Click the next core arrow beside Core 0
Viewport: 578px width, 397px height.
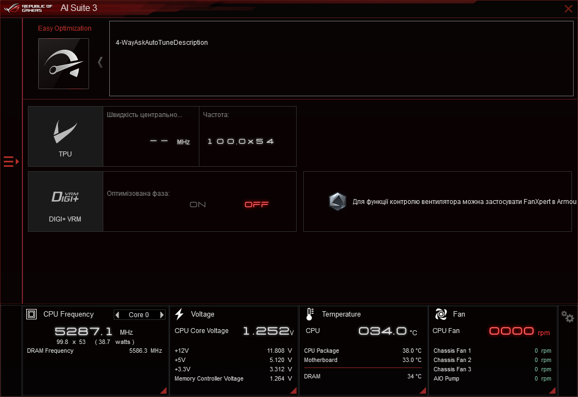click(162, 314)
